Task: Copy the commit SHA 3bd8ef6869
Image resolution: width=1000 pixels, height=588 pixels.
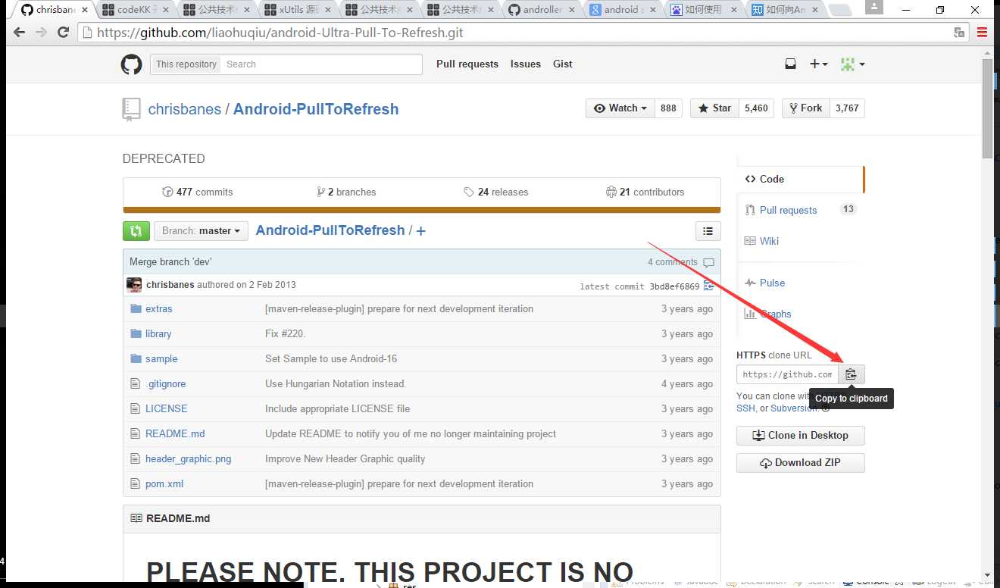Action: [x=709, y=286]
